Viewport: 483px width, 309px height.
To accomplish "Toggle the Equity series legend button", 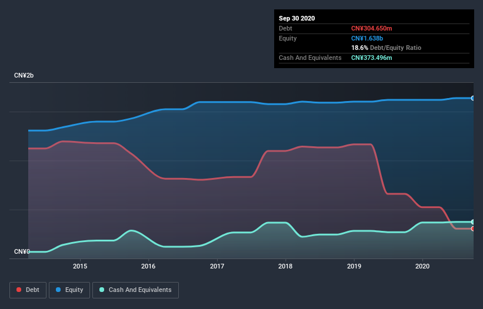I will (69, 290).
